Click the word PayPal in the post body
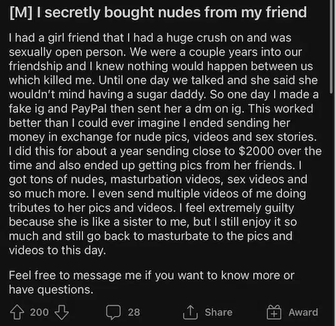The height and width of the screenshot is (326, 335). click(x=88, y=108)
